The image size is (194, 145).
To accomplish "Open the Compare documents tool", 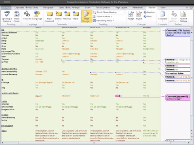I will tap(162, 17).
